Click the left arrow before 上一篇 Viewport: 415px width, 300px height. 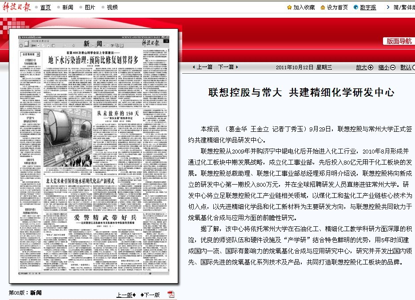[194, 67]
